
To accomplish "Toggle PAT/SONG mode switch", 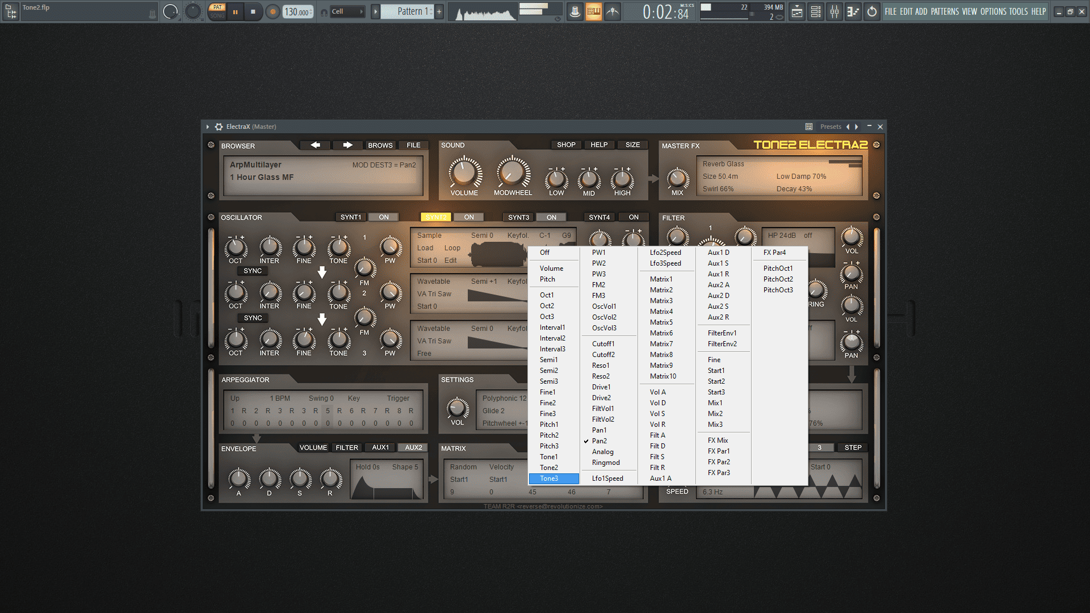I will coord(217,11).
